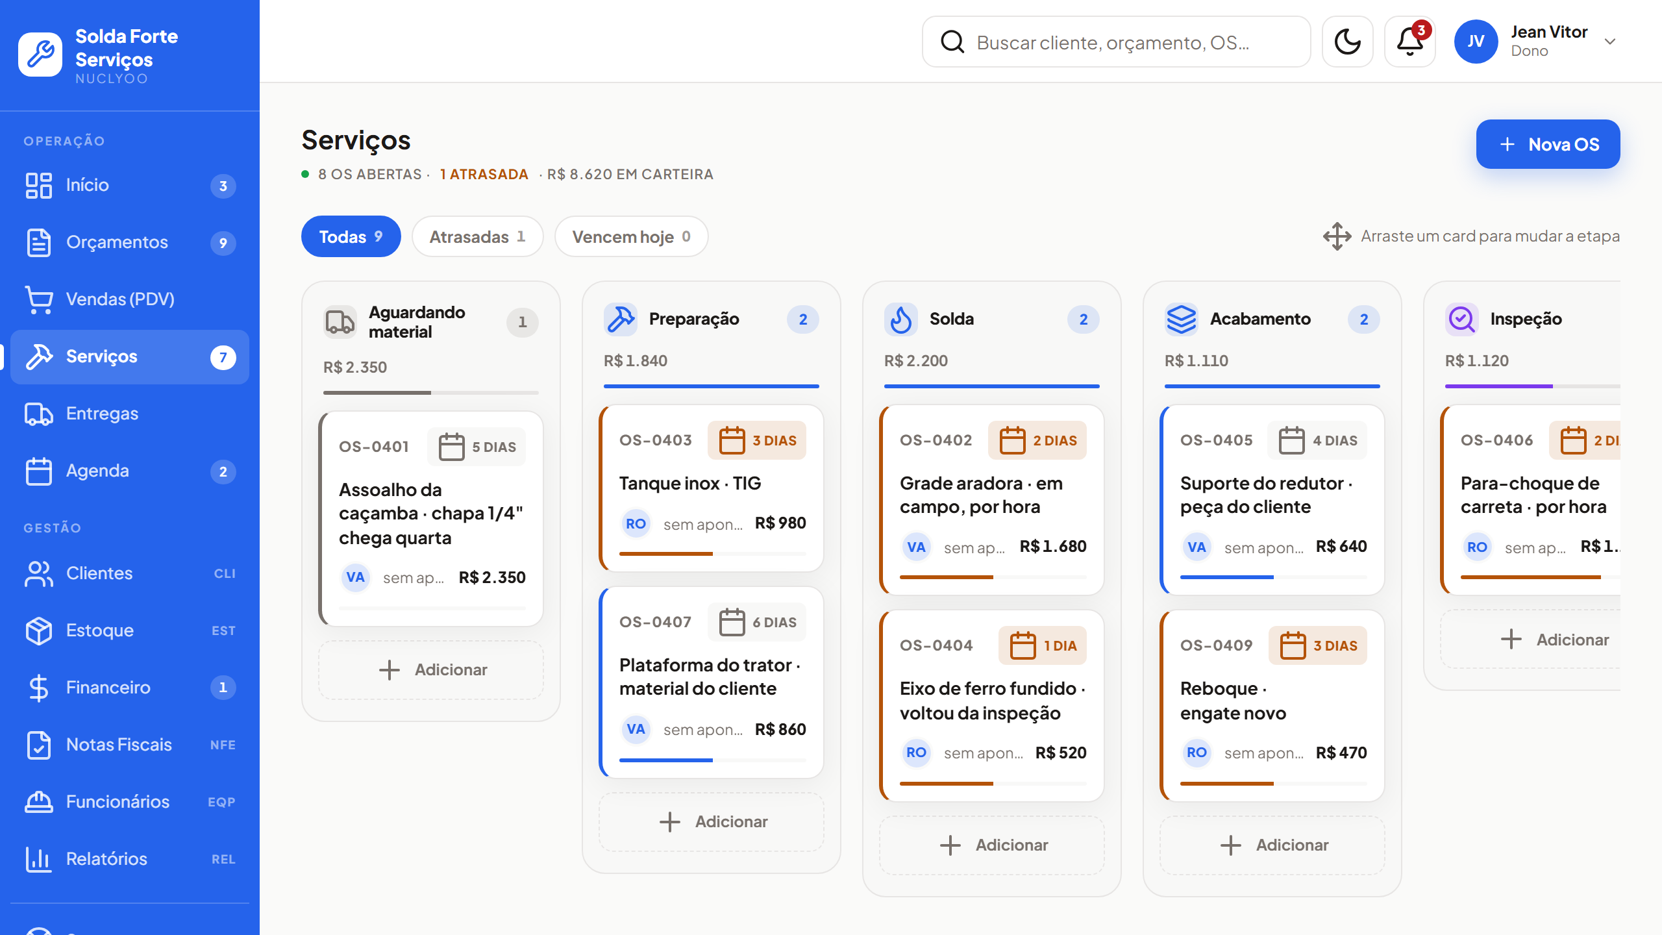The image size is (1662, 935).
Task: Create a new order with Nova OS
Action: [1548, 144]
